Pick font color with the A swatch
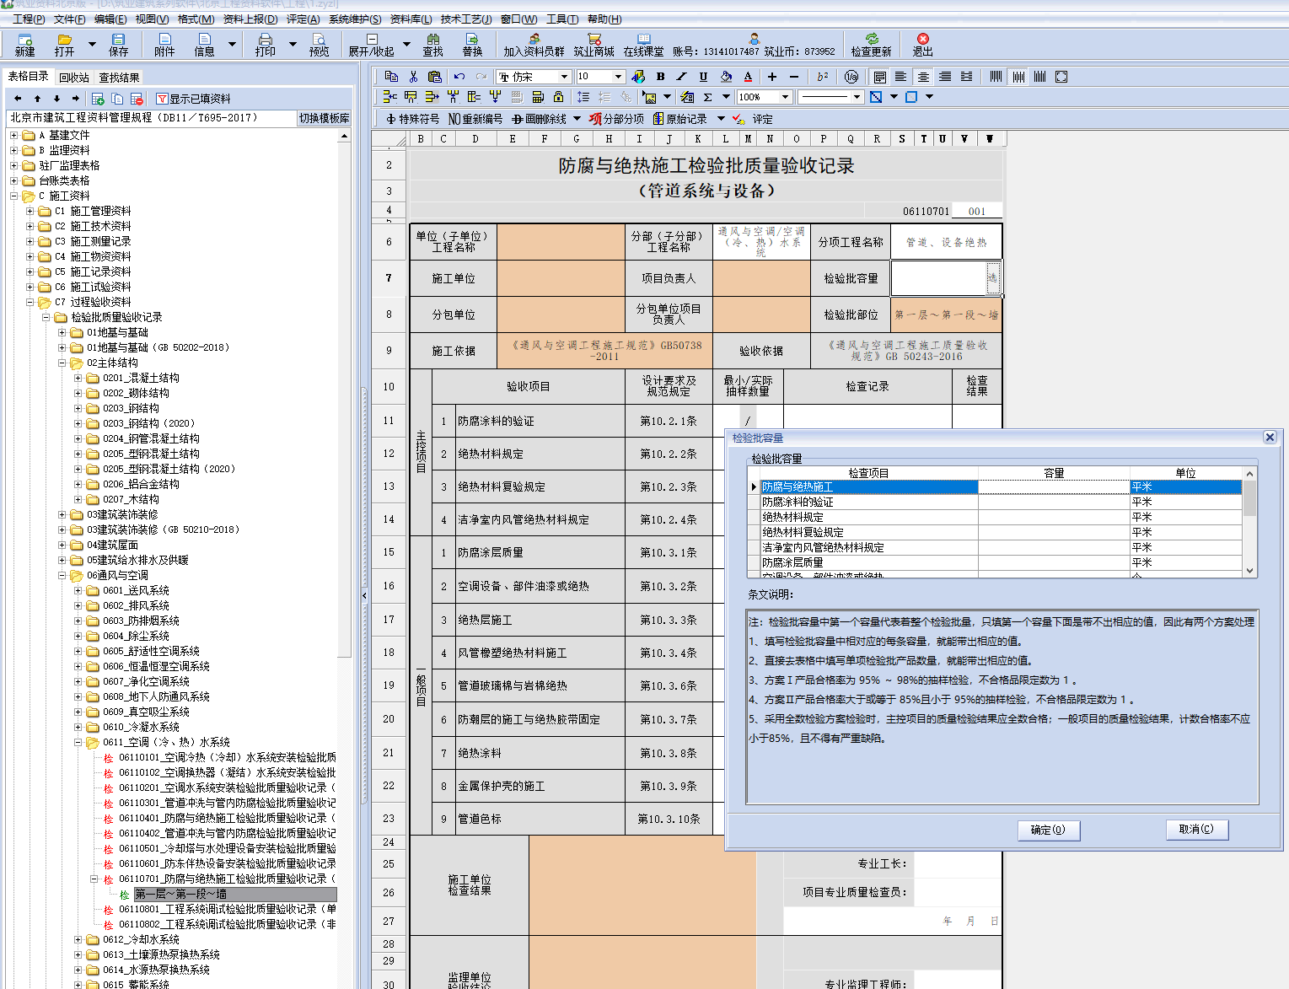 coord(748,77)
